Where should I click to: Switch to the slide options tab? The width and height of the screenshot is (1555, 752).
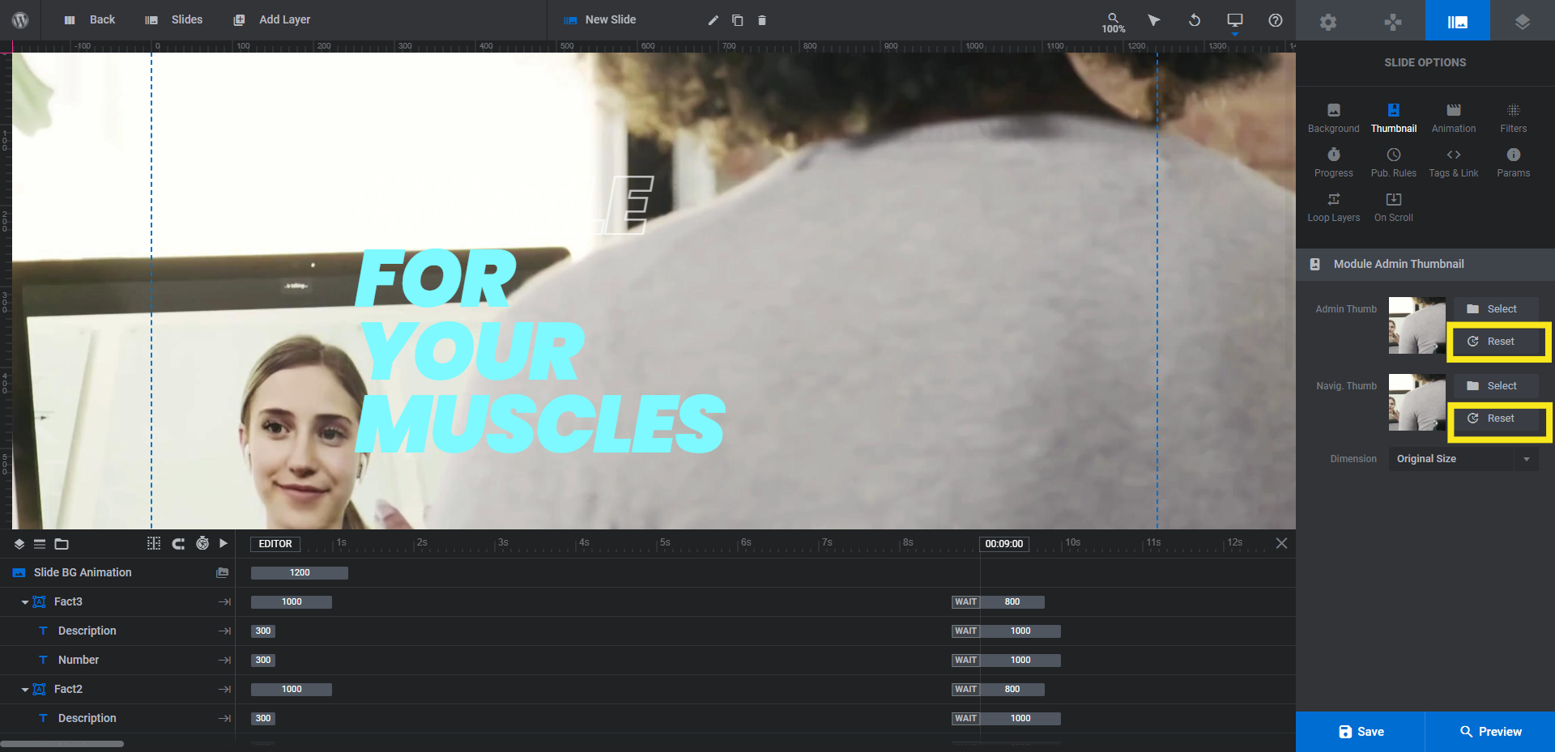[x=1458, y=21]
